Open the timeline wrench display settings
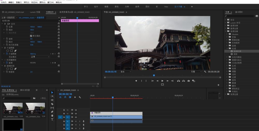 (80, 97)
